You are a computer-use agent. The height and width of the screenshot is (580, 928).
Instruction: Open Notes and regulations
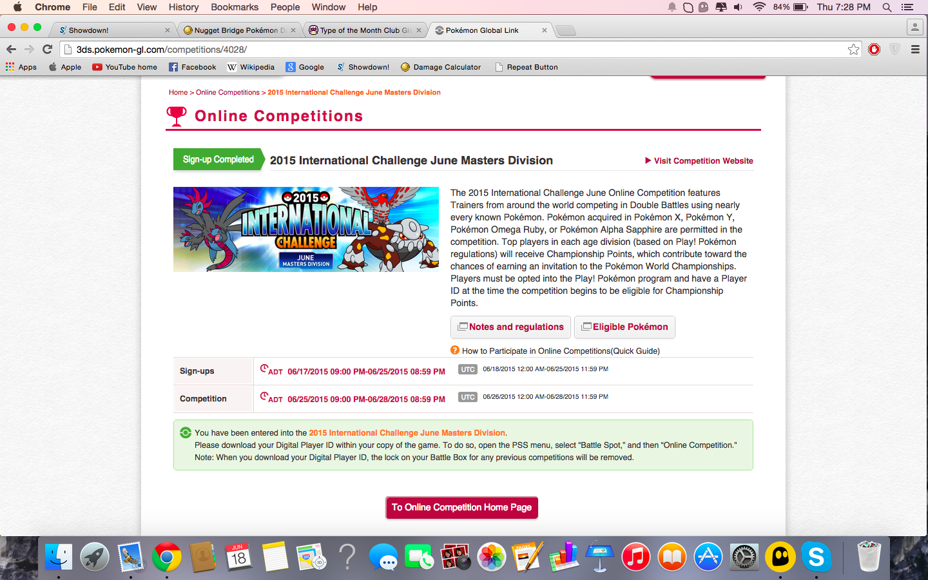[511, 327]
